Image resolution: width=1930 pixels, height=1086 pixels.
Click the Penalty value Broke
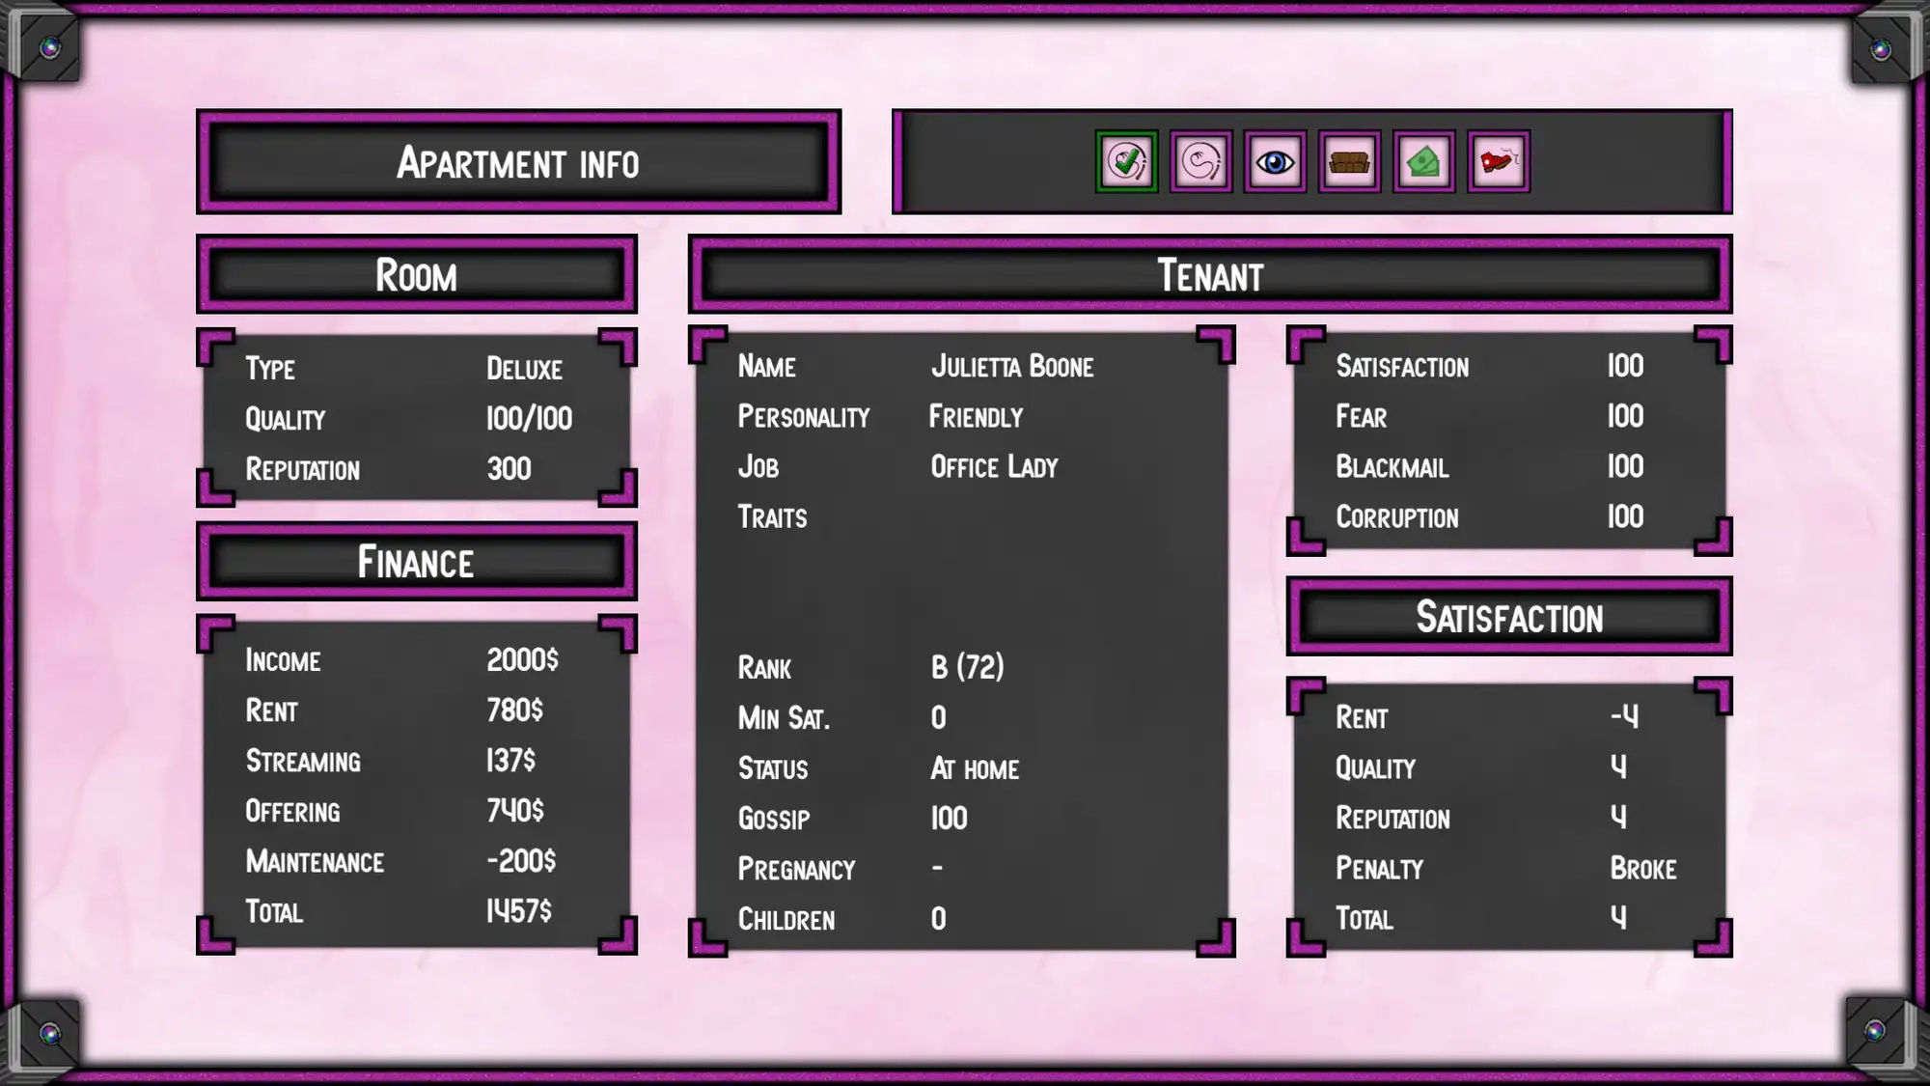[x=1642, y=869]
